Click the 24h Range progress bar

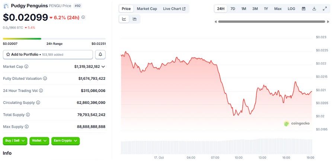(54, 39)
